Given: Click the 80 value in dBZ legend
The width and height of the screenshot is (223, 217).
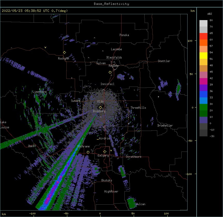Looking at the screenshot, I should [211, 20].
